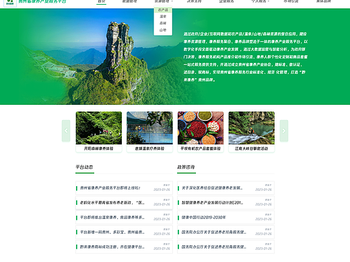The width and height of the screenshot is (350, 262).
Task: Open policy 关于深化医养结合促进健康养老发展
Action: coord(225,187)
